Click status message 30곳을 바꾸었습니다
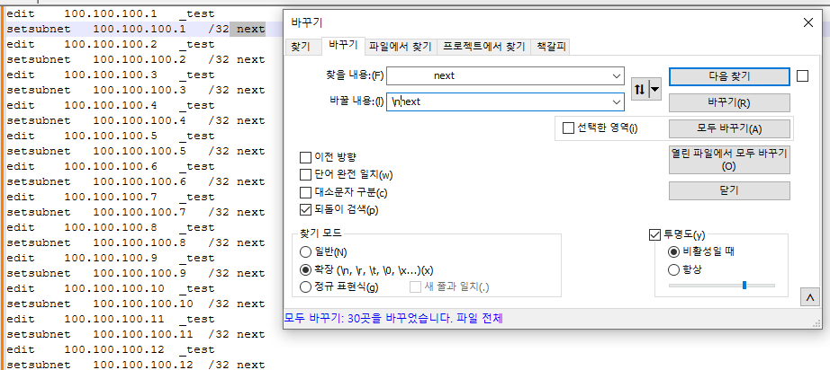 [x=400, y=318]
